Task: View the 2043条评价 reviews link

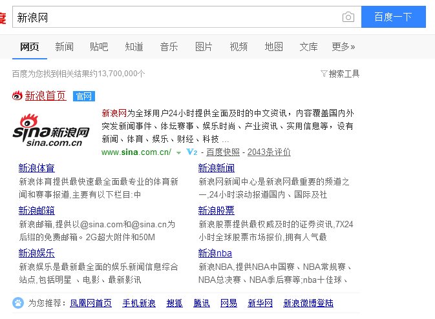Action: pyautogui.click(x=269, y=152)
